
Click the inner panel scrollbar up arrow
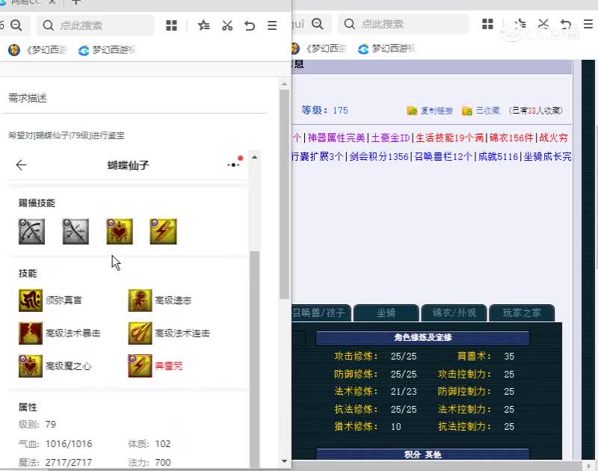click(254, 158)
